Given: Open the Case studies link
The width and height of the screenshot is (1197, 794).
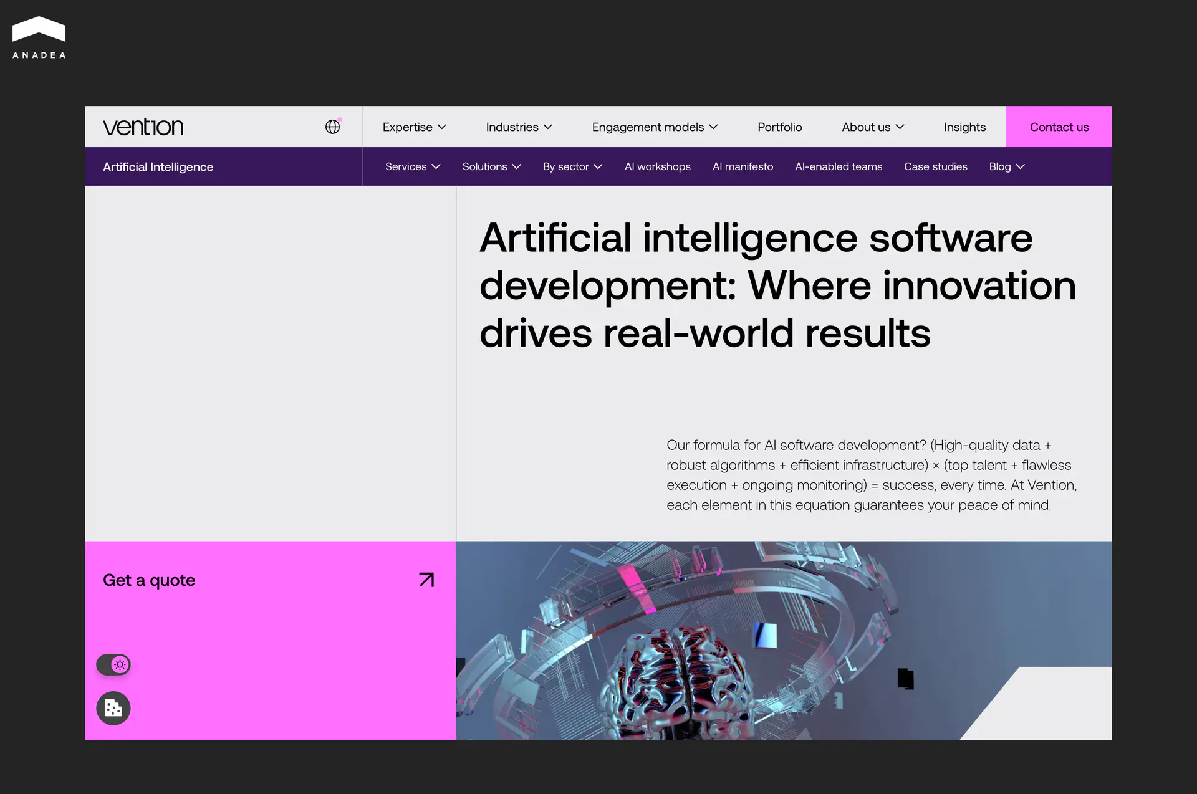Looking at the screenshot, I should (935, 166).
